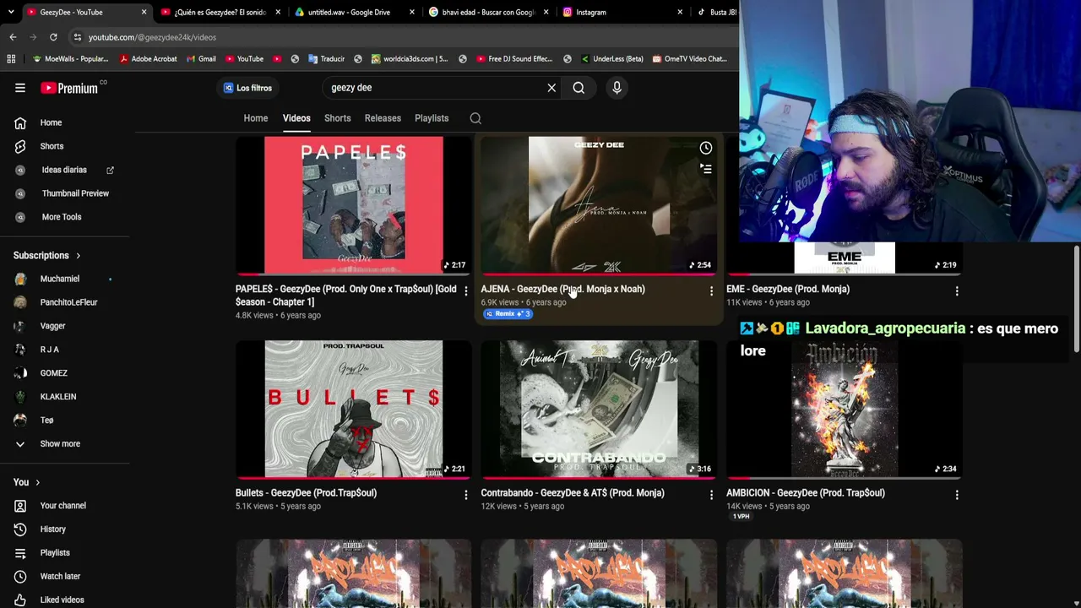Open the OmeTV Video Chat bookmark
The height and width of the screenshot is (608, 1081).
pyautogui.click(x=689, y=59)
